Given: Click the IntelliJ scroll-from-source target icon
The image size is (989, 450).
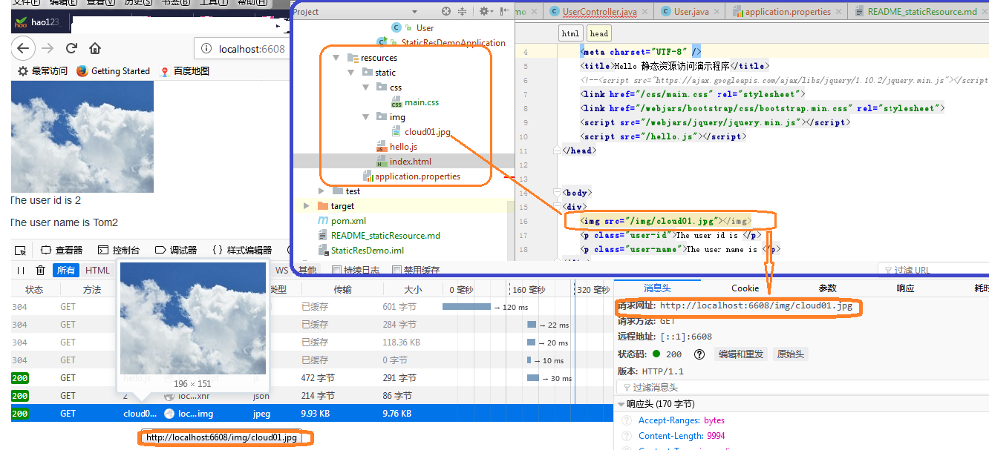Looking at the screenshot, I should 446,11.
